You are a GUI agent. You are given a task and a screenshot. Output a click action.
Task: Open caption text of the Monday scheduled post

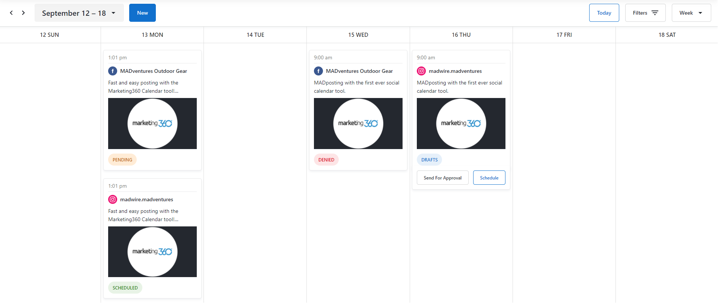tap(143, 215)
